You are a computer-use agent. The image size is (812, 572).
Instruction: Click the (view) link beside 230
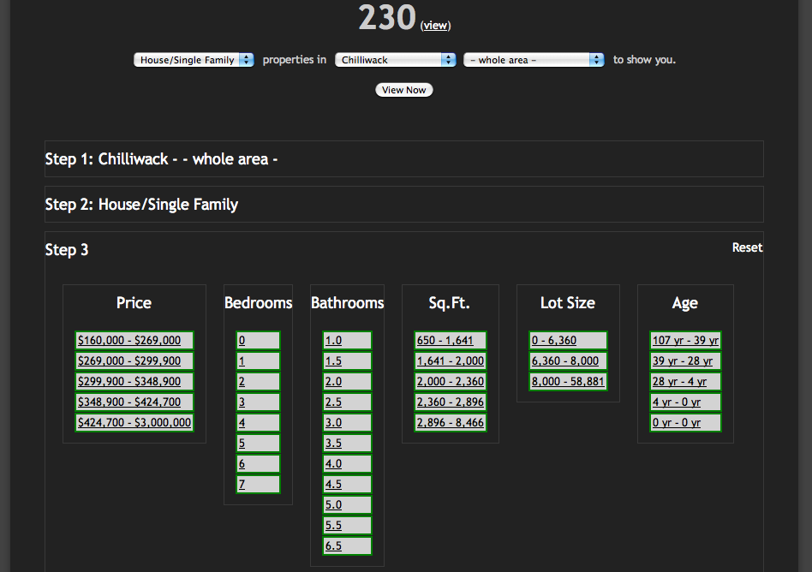435,26
